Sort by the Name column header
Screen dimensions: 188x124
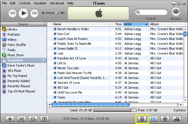point(81,24)
